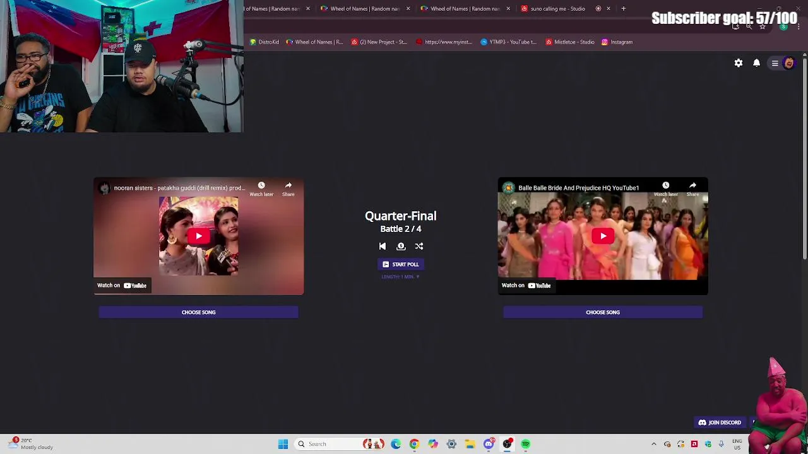The height and width of the screenshot is (454, 808).
Task: Click the dollar deposit icon under Battle 2 / 4
Action: [x=401, y=247]
